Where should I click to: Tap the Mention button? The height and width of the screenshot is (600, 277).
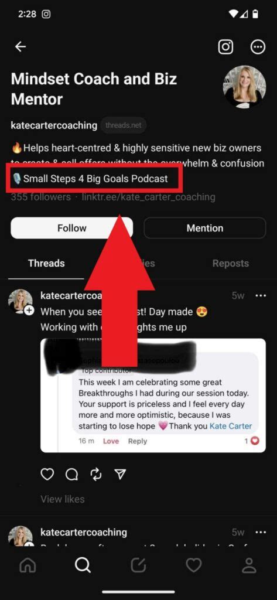click(x=205, y=228)
